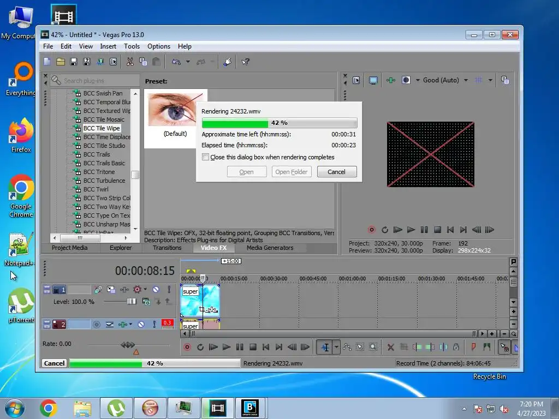Screen dimensions: 559x419
Task: Click the Split event icon
Action: coord(443,346)
